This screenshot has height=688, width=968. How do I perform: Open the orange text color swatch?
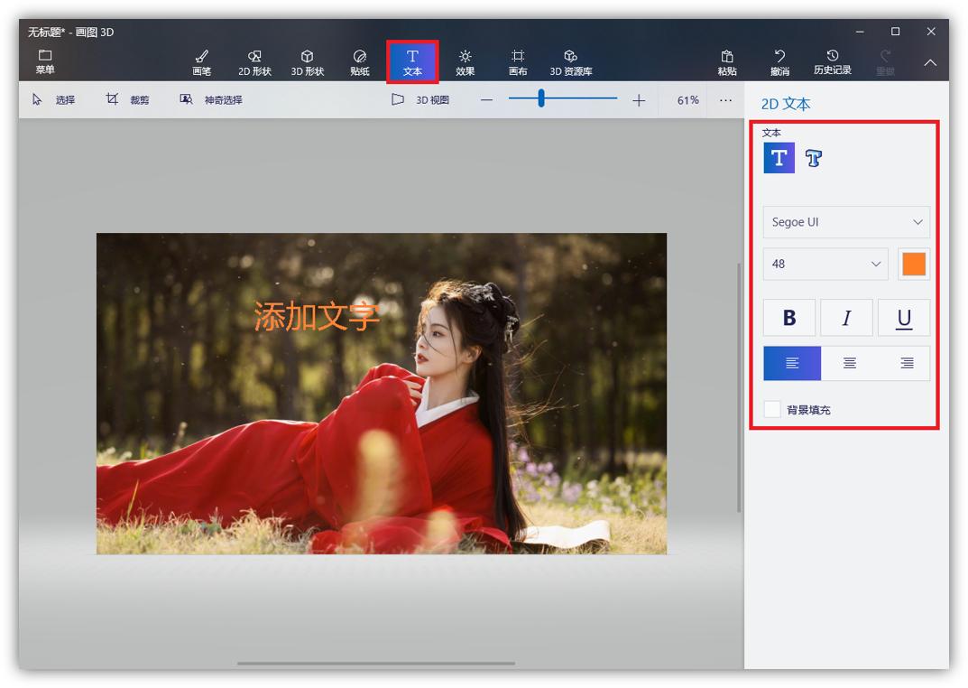point(913,264)
